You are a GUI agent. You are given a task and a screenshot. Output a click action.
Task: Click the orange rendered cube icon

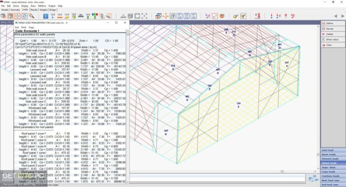point(222,16)
